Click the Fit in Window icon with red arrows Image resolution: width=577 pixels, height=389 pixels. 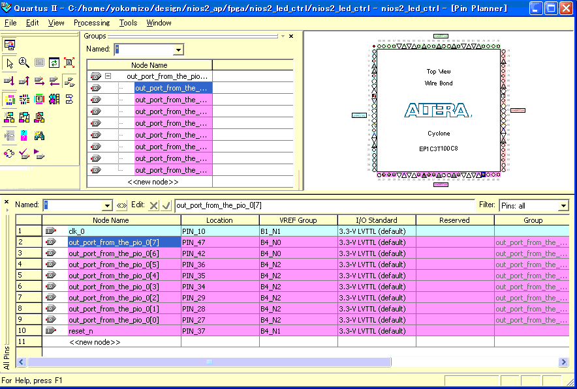(x=69, y=63)
